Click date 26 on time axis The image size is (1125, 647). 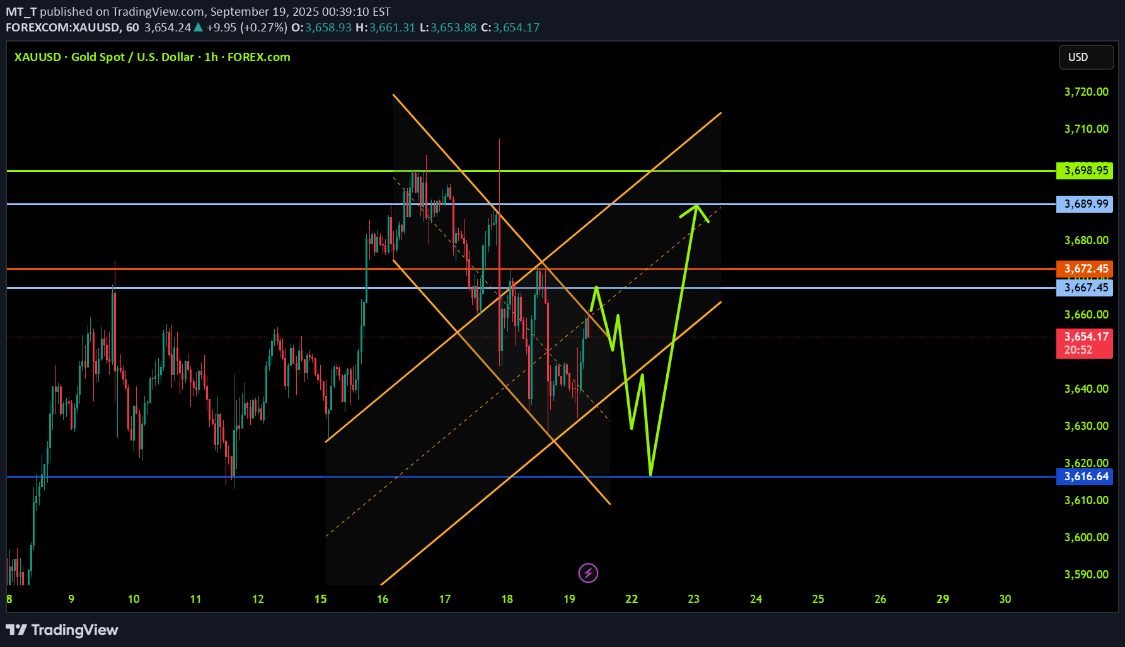[880, 599]
